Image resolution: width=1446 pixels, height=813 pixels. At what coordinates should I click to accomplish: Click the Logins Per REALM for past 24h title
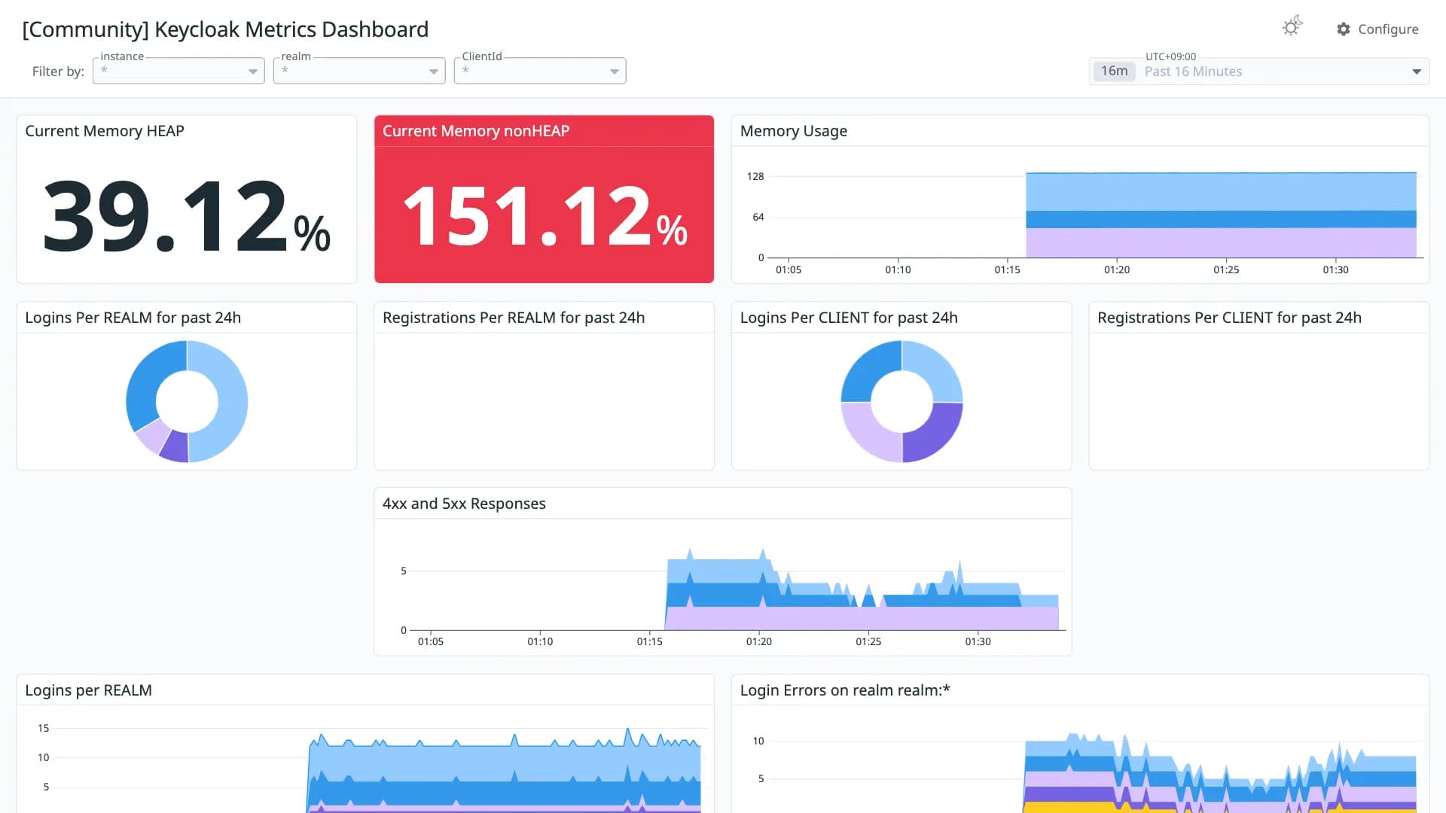tap(133, 318)
